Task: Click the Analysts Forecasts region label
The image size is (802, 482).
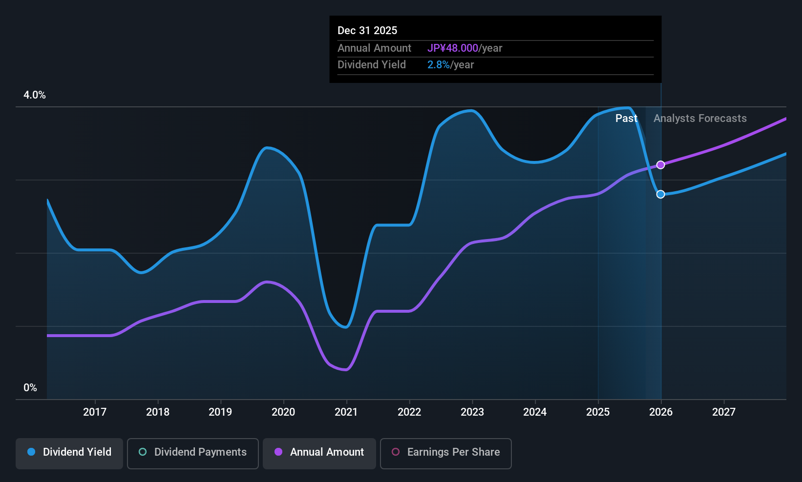Action: click(700, 118)
